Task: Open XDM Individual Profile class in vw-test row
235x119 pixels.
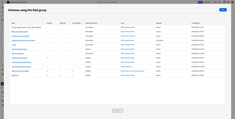Action: click(x=128, y=45)
